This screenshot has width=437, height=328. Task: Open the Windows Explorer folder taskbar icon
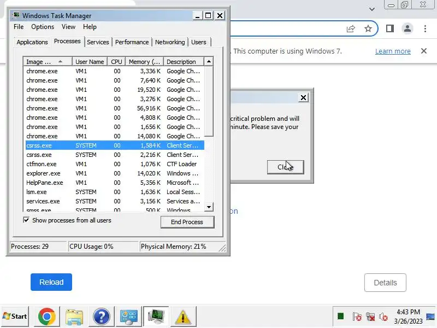(74, 317)
